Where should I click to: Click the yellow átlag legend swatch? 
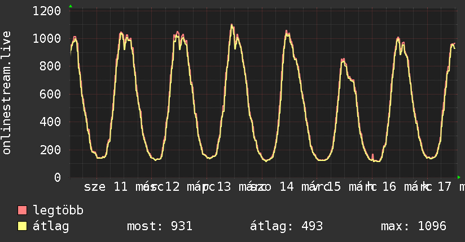point(23,226)
